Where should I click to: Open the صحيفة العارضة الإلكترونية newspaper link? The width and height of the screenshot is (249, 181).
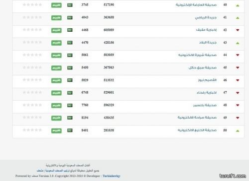point(196,5)
